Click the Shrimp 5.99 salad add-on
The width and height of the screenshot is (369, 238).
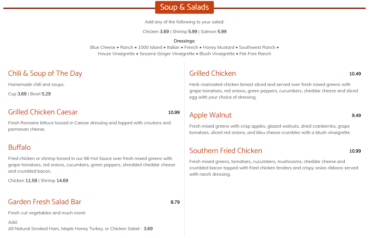pos(185,32)
